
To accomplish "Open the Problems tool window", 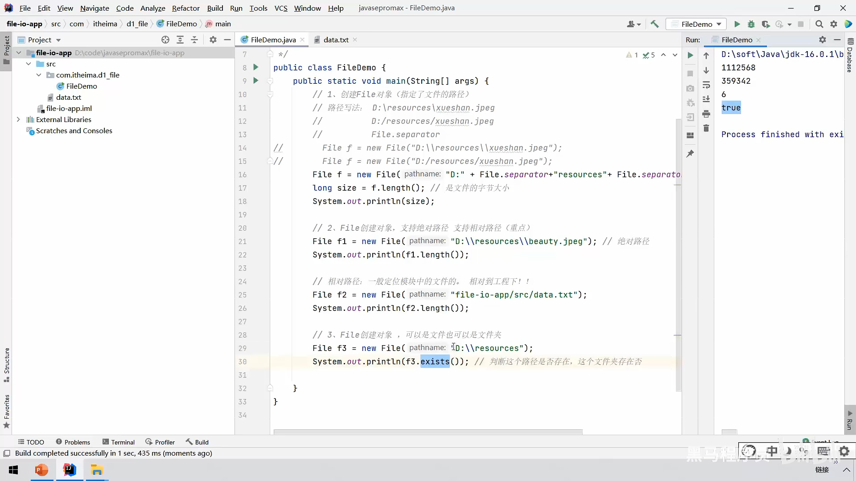I will point(73,442).
